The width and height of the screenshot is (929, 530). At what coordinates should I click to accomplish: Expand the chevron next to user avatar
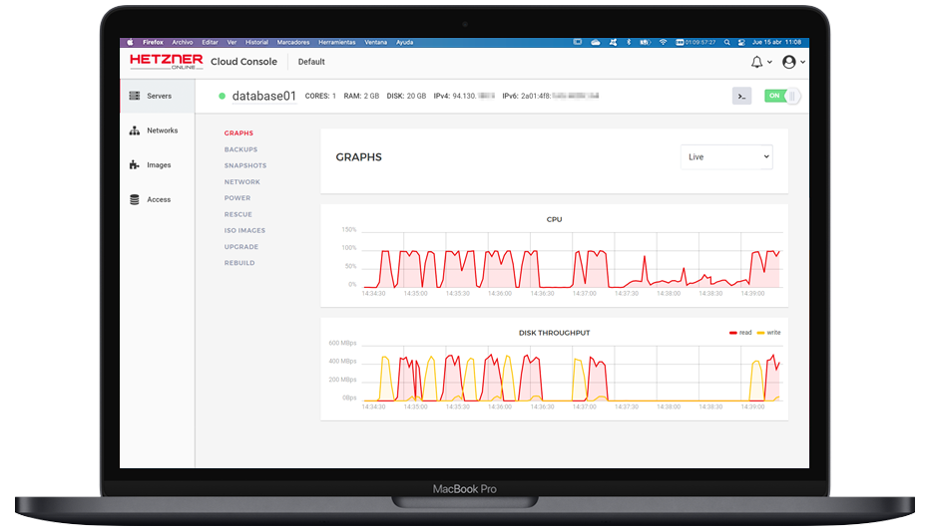[x=802, y=62]
